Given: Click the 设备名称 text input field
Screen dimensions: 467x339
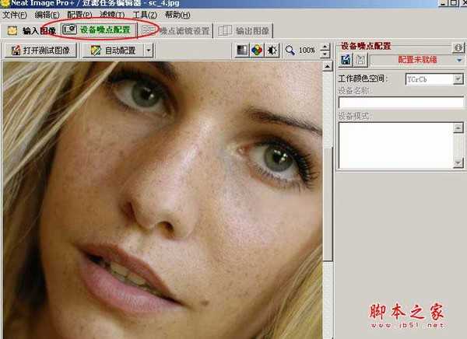Looking at the screenshot, I should (x=400, y=102).
